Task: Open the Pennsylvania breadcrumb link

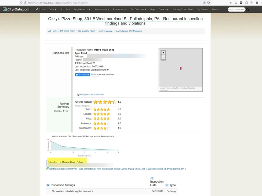Action: point(104,31)
